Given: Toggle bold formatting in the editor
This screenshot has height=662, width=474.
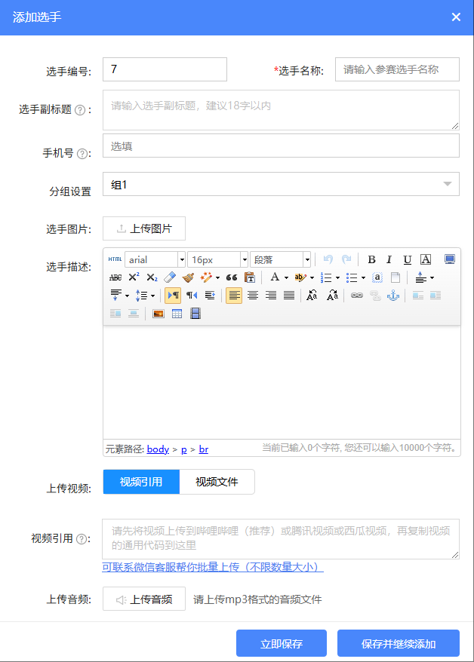Looking at the screenshot, I should pyautogui.click(x=371, y=259).
